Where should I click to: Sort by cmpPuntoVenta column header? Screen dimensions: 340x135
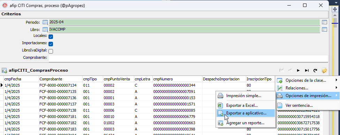coord(118,79)
